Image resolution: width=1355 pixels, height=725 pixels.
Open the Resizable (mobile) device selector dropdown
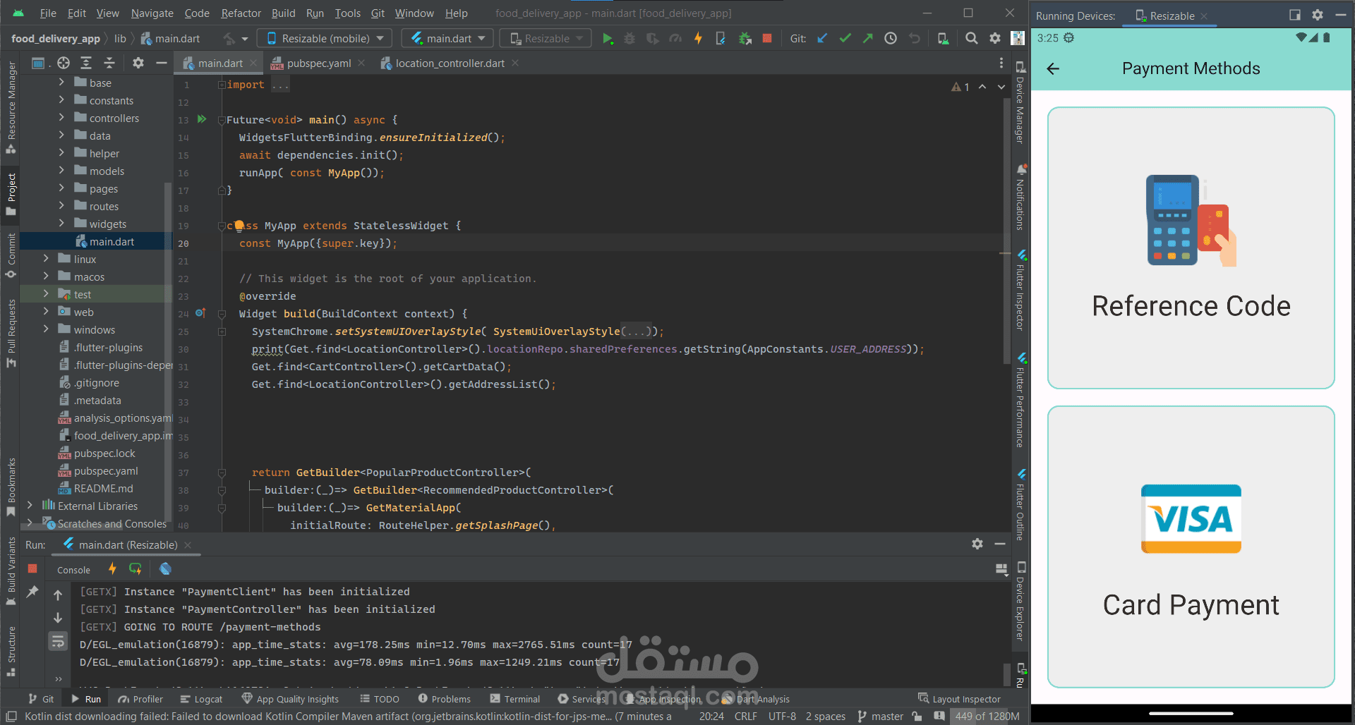coord(325,39)
